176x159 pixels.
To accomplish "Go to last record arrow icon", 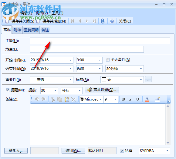I will pyautogui.click(x=94, y=21).
